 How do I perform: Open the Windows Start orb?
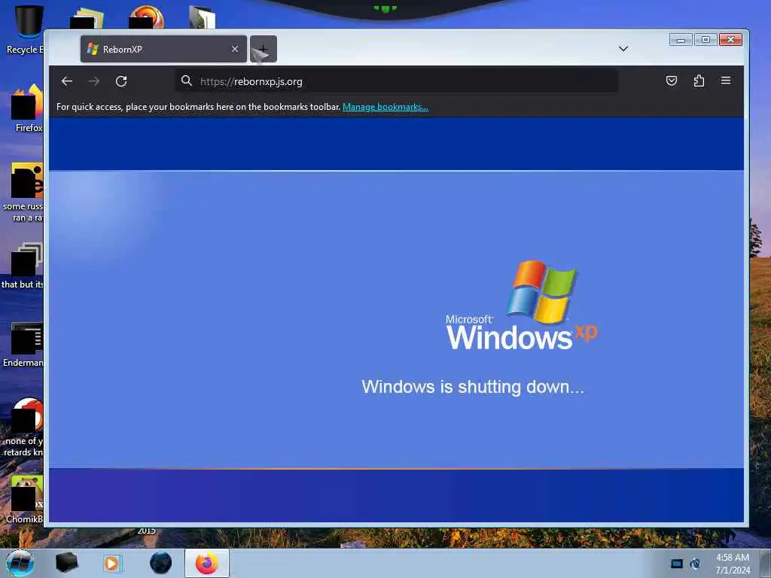tap(20, 563)
